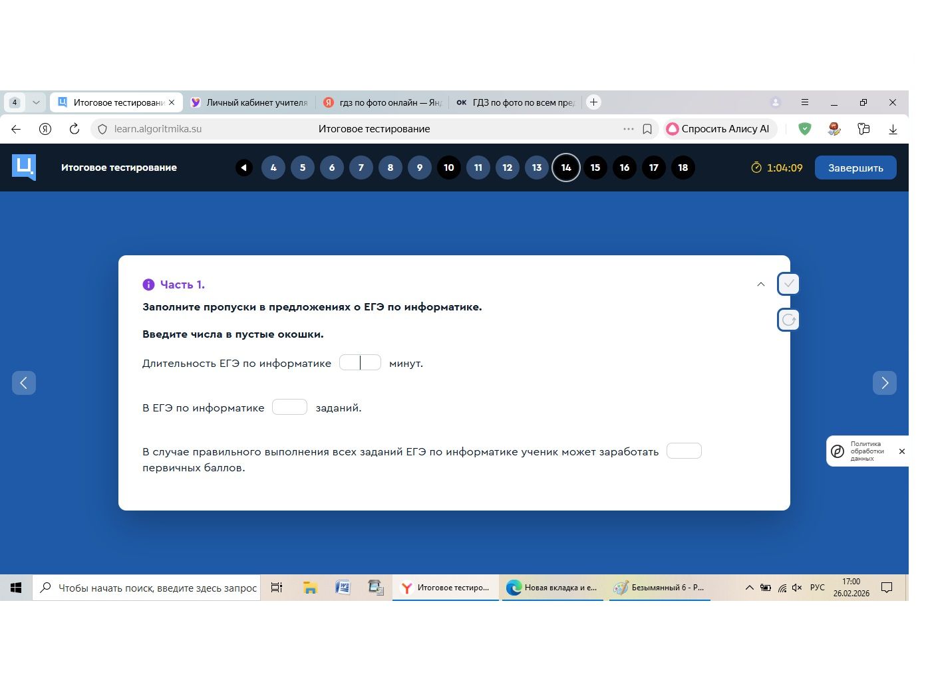
Task: Open browser extensions puzzle icon
Action: [x=863, y=129]
